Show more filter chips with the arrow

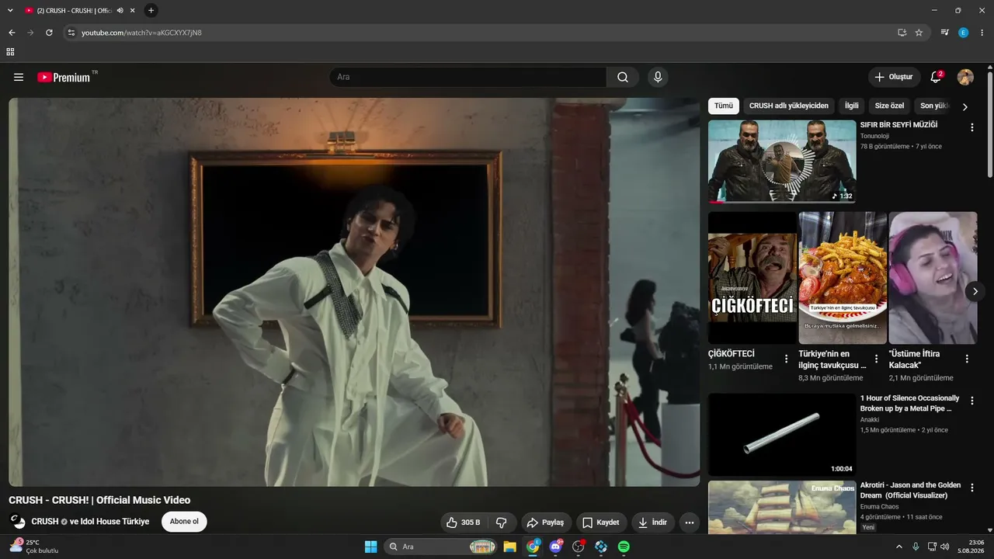[x=965, y=106]
